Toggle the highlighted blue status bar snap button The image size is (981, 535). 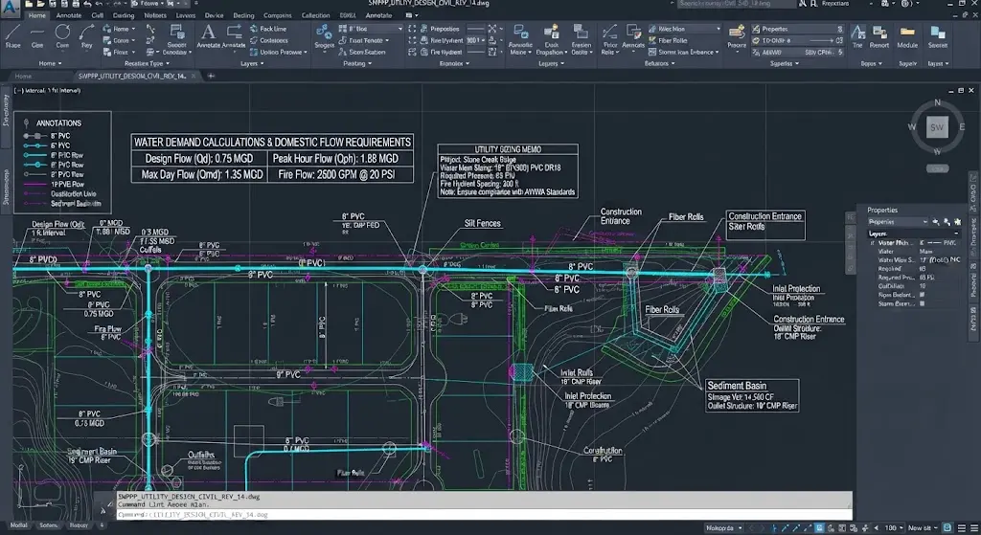pyautogui.click(x=819, y=528)
